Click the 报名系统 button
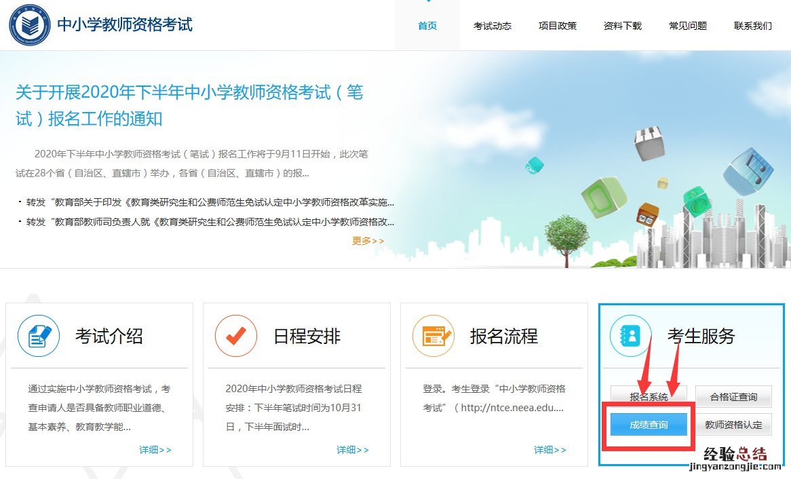 pos(649,397)
